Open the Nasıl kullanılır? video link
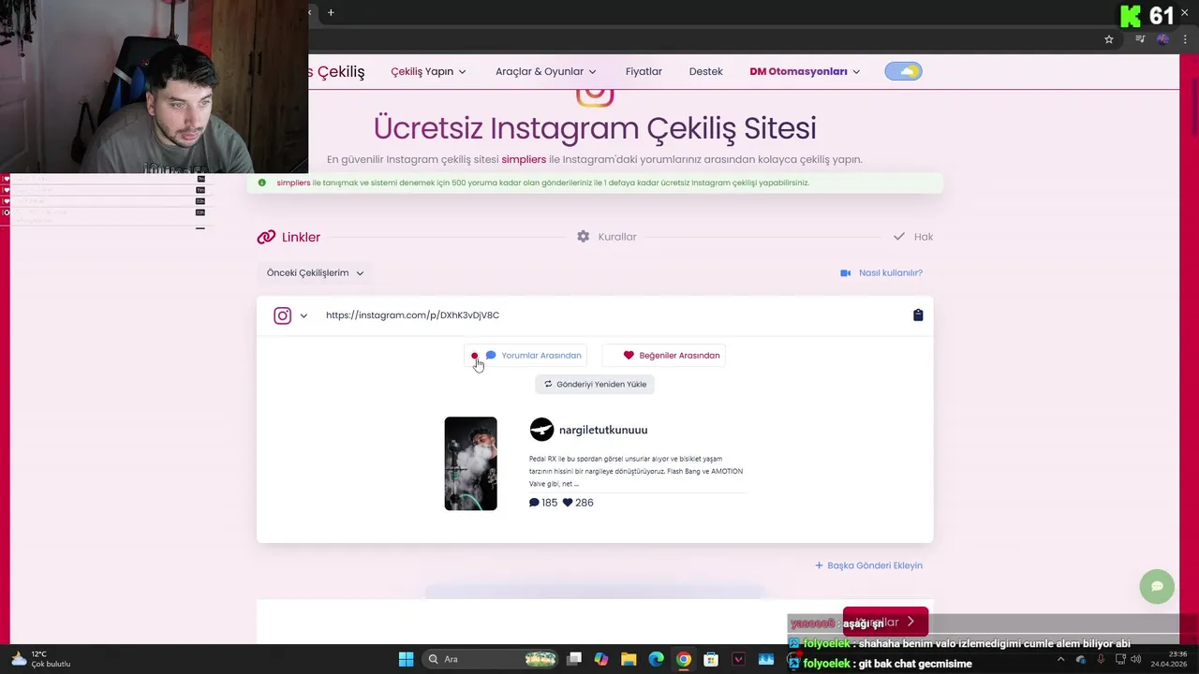The image size is (1199, 674). click(881, 272)
